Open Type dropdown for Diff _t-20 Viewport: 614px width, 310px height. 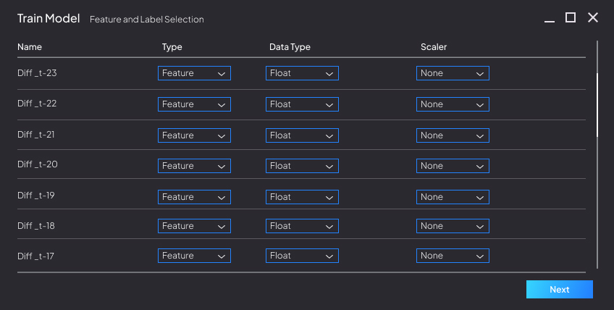click(x=194, y=166)
